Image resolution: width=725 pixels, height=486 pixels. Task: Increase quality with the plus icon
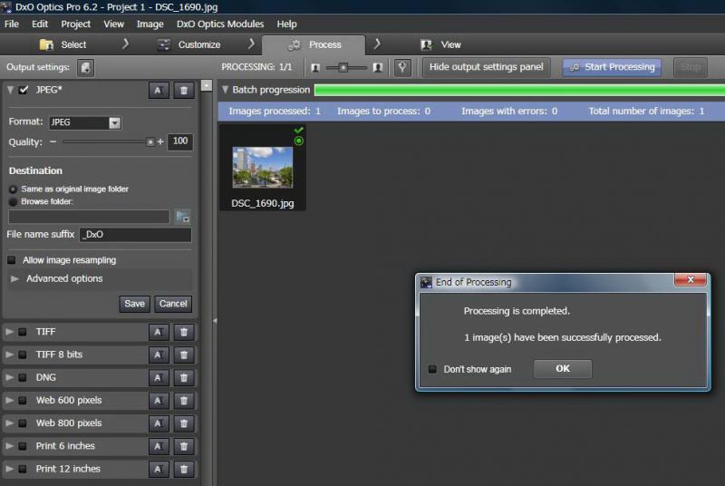160,141
